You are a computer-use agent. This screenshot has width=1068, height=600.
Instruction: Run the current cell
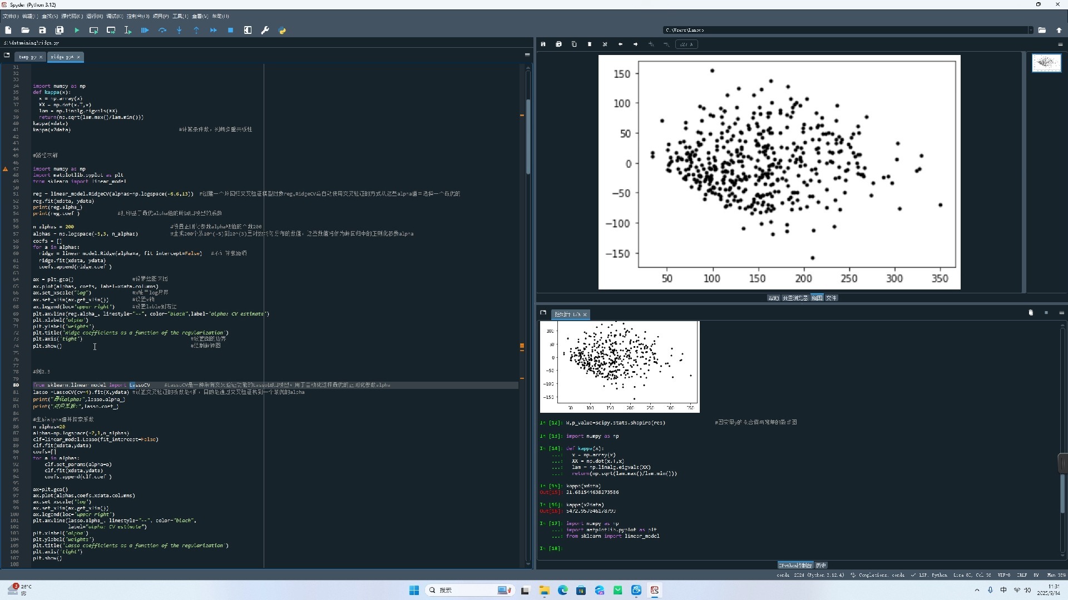point(93,30)
